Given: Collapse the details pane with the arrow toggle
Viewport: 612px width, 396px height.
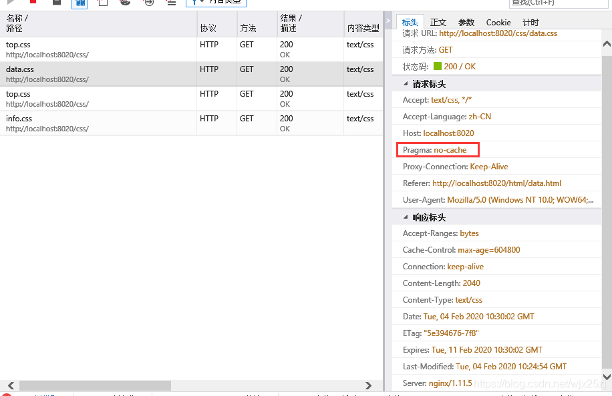Looking at the screenshot, I should [388, 21].
